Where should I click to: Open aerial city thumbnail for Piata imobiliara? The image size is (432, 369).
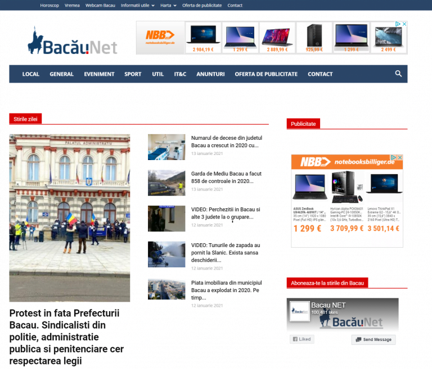coord(166,289)
